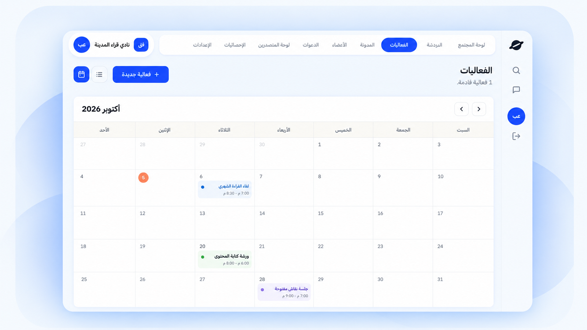The image size is (587, 330).
Task: Click the right-pointing chevron month arrow
Action: (479, 109)
